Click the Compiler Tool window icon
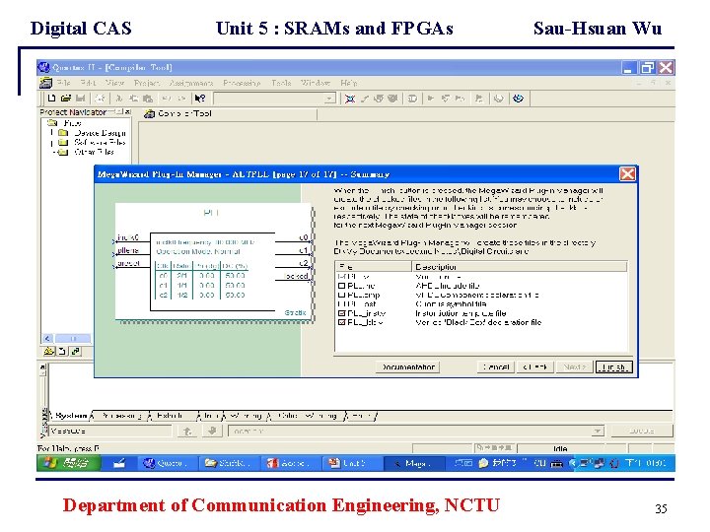Image resolution: width=710 pixels, height=532 pixels. coord(149,113)
